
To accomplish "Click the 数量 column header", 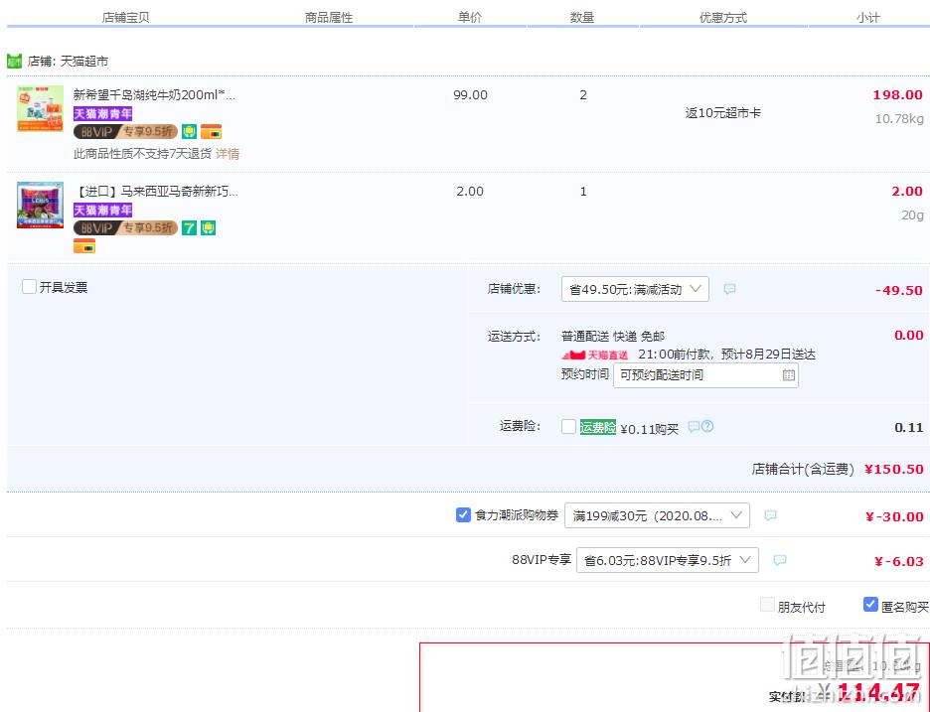I will click(x=582, y=18).
